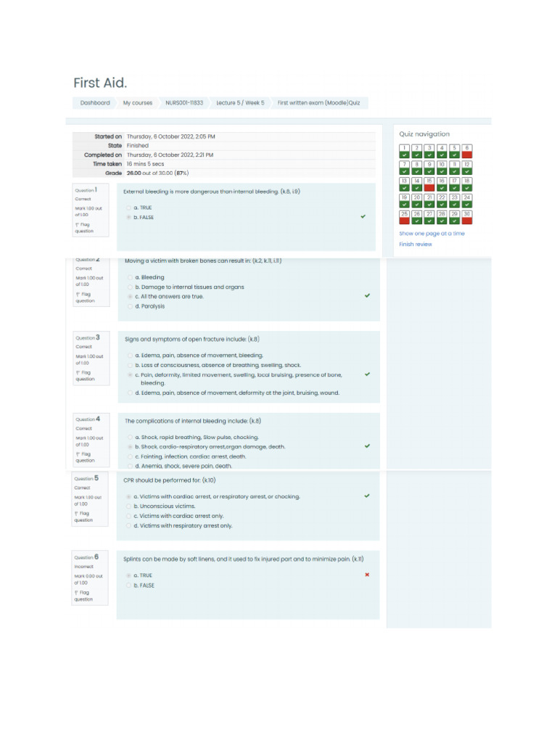557x743 pixels.
Task: Click red X mark beside question 6
Action: point(367,575)
